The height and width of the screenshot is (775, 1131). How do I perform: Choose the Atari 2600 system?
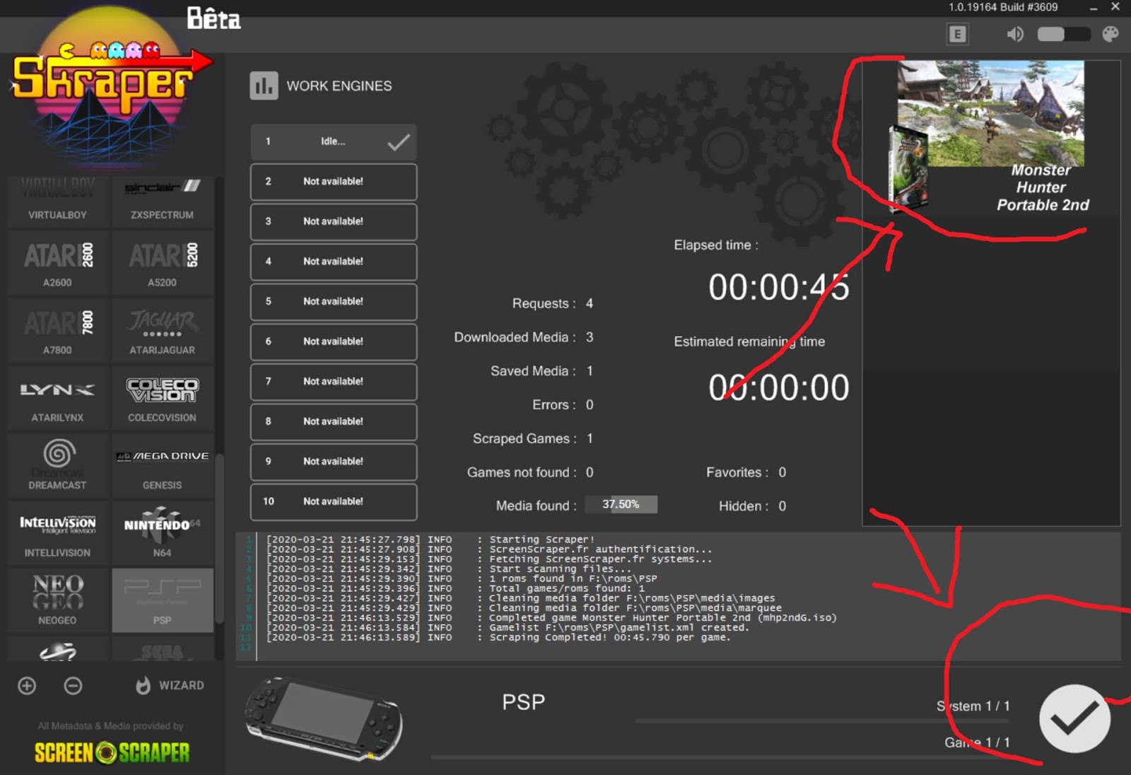[x=58, y=263]
